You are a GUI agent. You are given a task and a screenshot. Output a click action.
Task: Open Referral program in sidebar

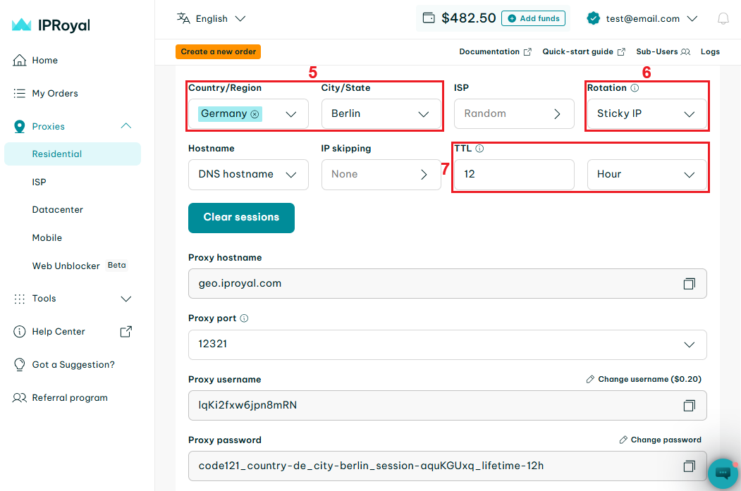pos(70,398)
